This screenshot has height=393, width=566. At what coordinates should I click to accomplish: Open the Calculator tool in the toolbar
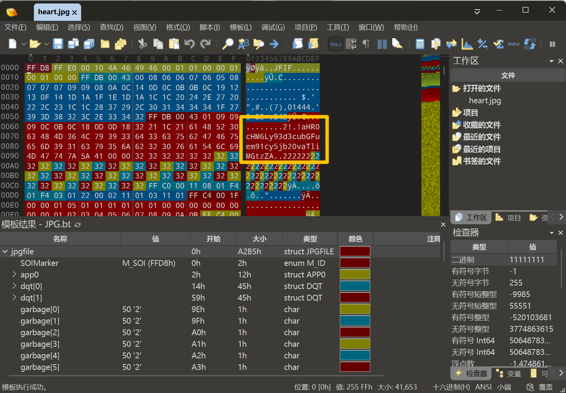pyautogui.click(x=420, y=44)
